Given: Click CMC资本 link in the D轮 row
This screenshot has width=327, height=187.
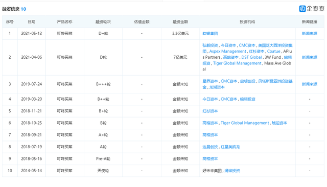Looking at the screenshot, I should (x=247, y=45).
